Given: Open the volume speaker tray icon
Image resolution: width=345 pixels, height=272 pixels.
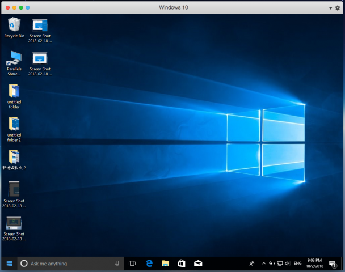Looking at the screenshot, I should (288, 263).
